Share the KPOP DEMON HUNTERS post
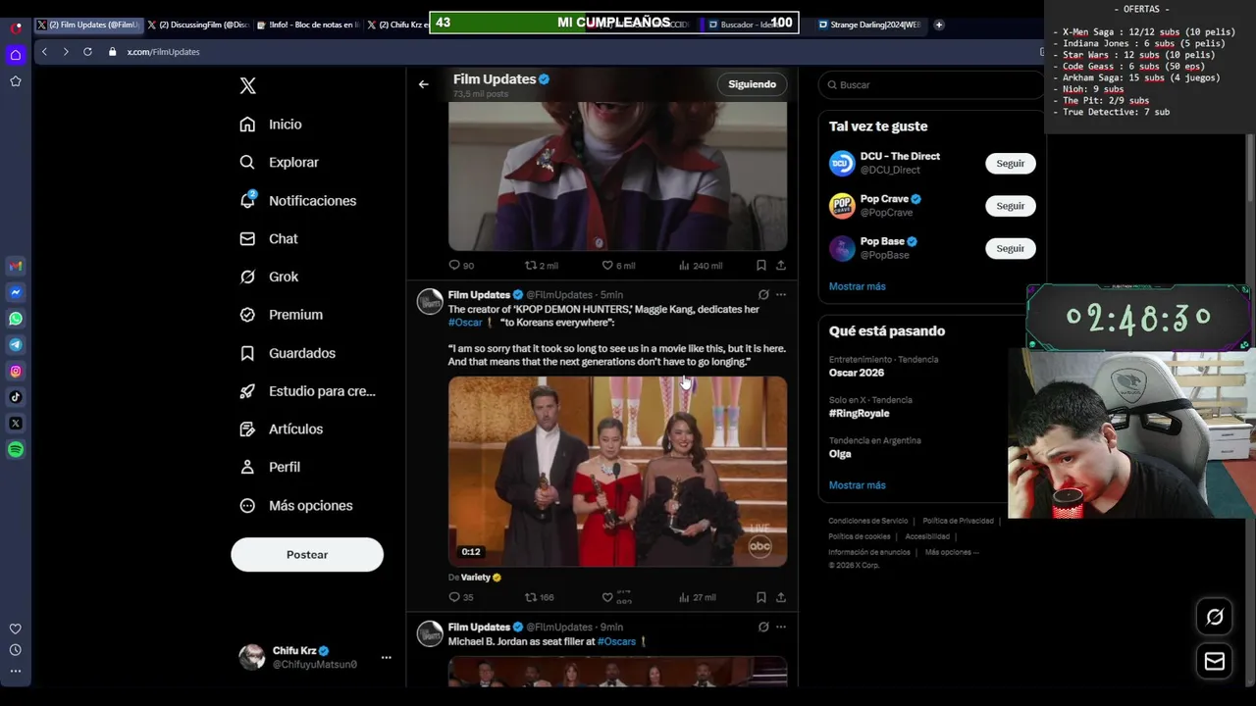The width and height of the screenshot is (1256, 706). pos(781,597)
